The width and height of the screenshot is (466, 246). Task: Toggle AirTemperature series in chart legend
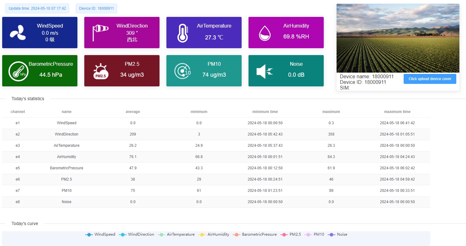pos(176,234)
